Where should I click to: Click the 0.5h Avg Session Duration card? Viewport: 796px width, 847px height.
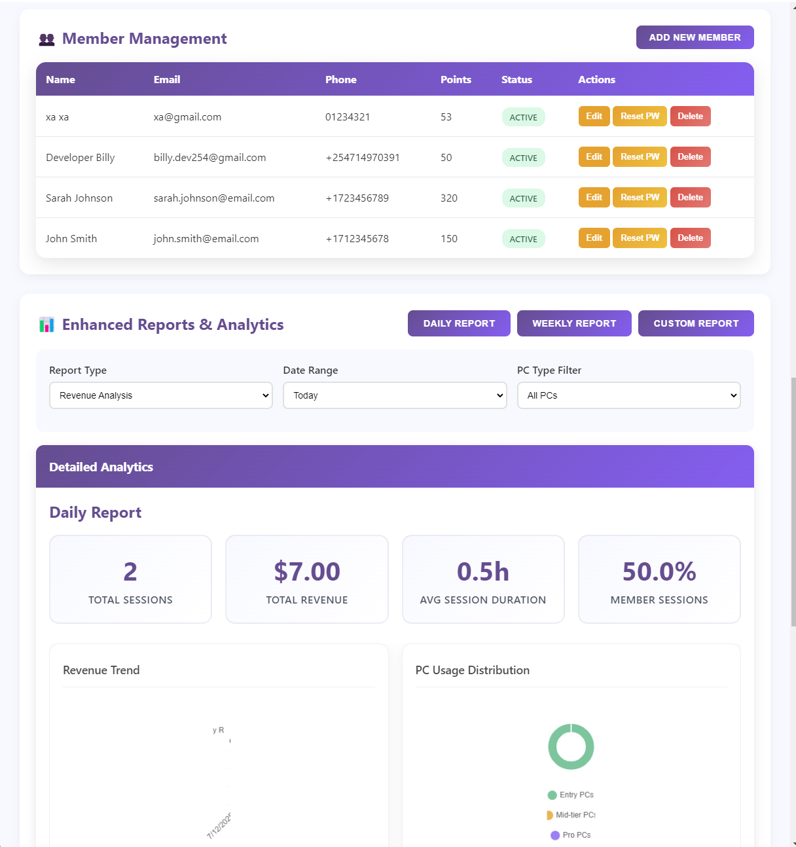pos(483,579)
